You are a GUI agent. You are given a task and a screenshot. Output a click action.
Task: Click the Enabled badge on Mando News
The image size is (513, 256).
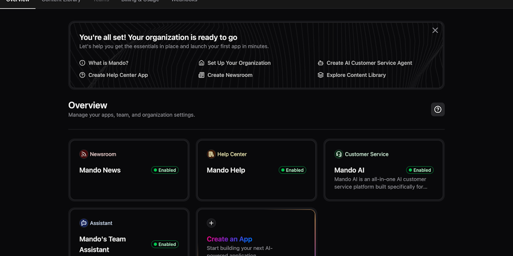click(x=165, y=170)
